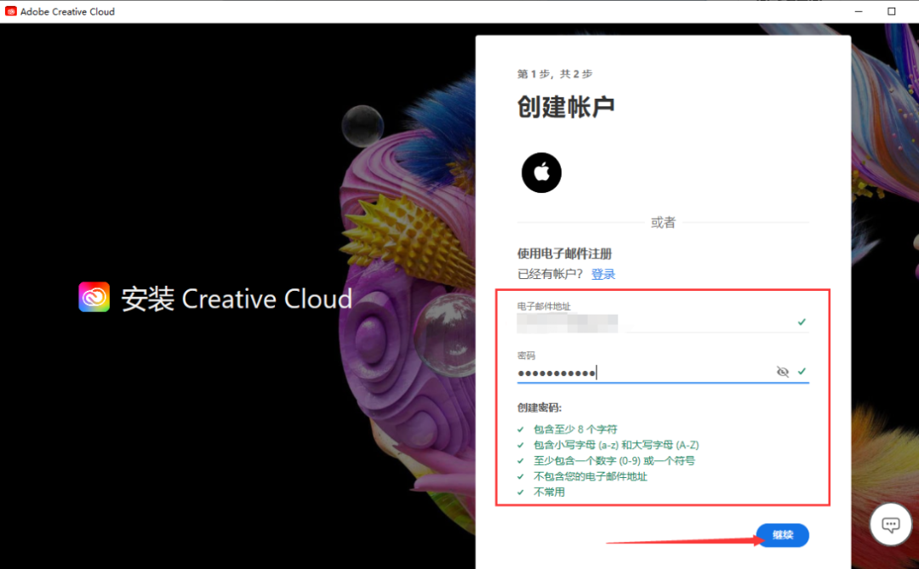Click the 第 1 步, 共 2 步 step text

click(x=555, y=74)
